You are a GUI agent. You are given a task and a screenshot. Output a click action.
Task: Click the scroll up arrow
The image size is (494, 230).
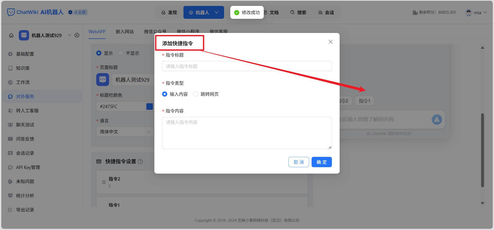pyautogui.click(x=482, y=48)
